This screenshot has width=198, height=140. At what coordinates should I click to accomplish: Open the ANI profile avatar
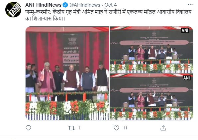(13, 10)
